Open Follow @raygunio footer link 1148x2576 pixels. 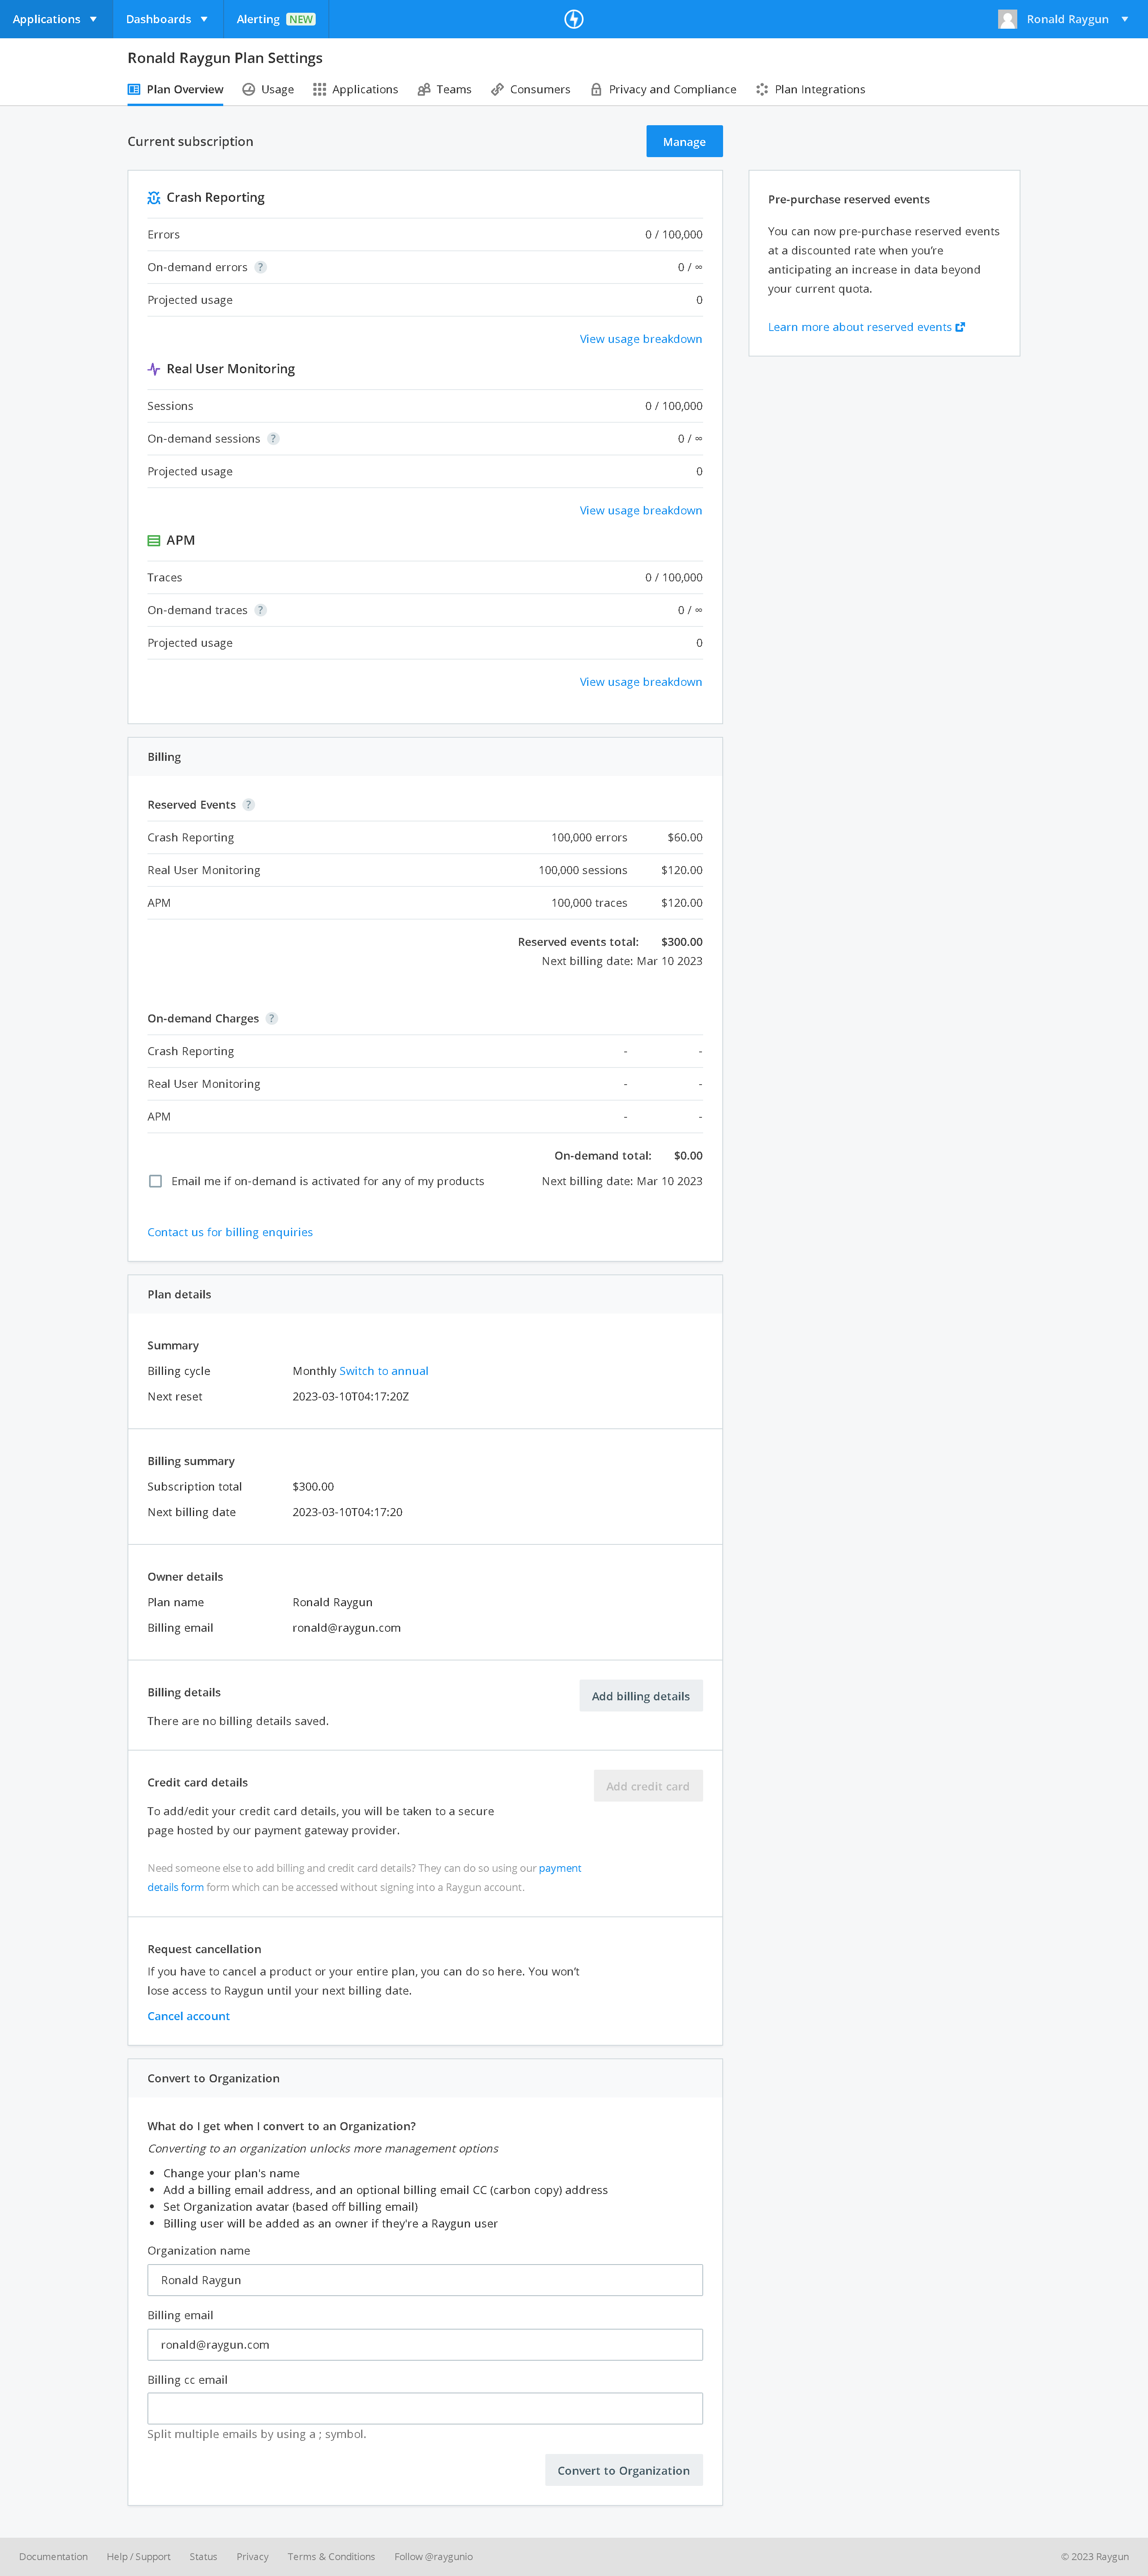pos(434,2557)
